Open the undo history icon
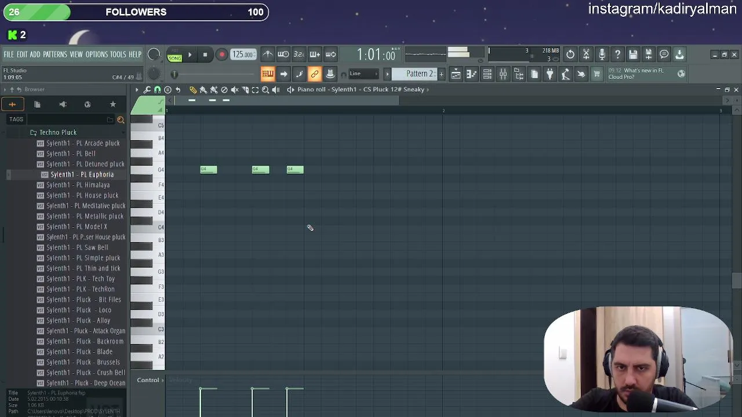 570,54
